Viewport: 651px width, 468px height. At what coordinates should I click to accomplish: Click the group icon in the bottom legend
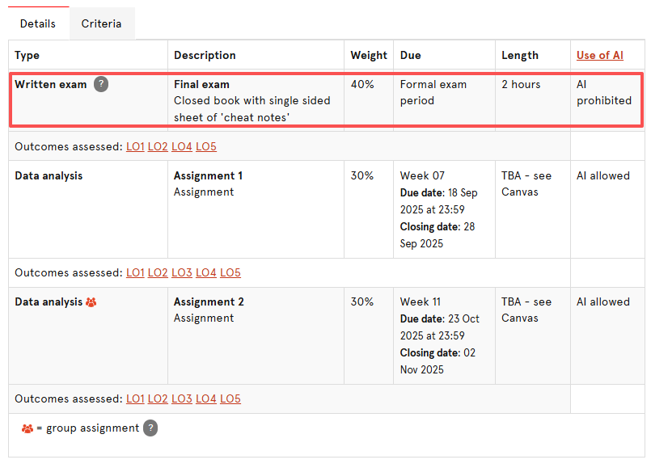tap(27, 428)
